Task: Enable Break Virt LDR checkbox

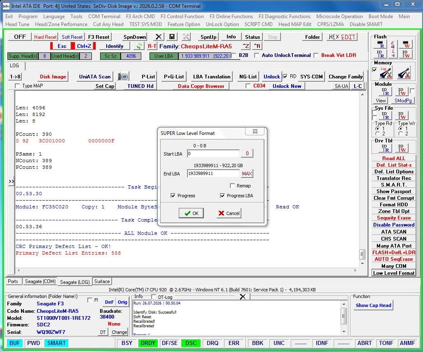Action: click(x=316, y=55)
